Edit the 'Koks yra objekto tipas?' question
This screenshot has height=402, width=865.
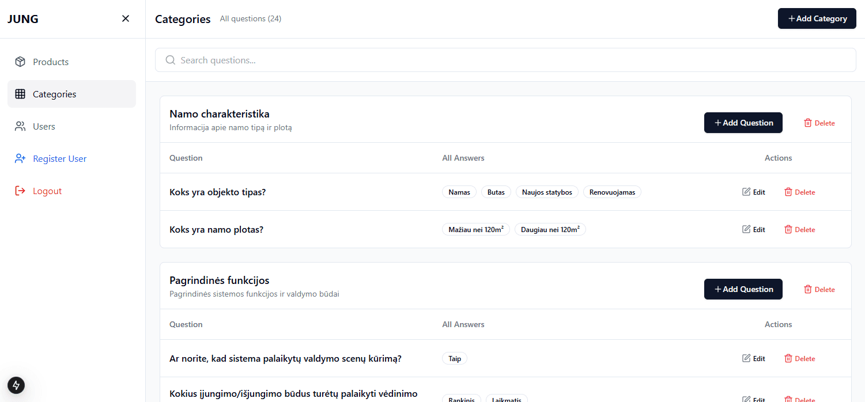click(x=753, y=192)
